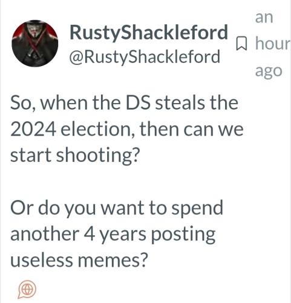Click the word 'hour' in timestamp
291x303 pixels.
(x=273, y=43)
